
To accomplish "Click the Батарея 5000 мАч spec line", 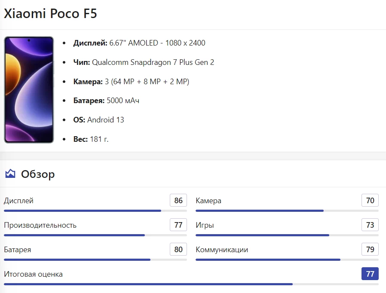I will [106, 101].
